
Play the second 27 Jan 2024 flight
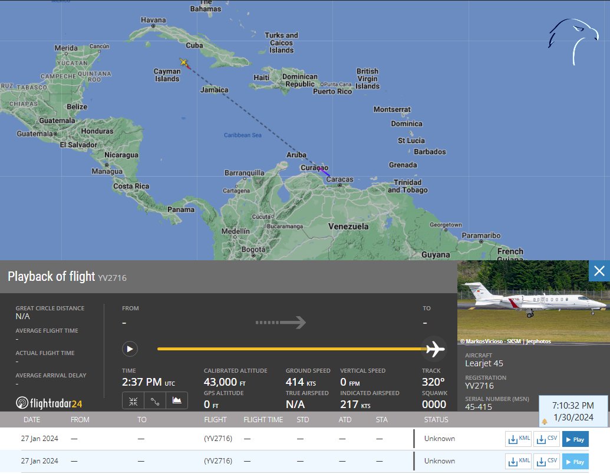575,462
